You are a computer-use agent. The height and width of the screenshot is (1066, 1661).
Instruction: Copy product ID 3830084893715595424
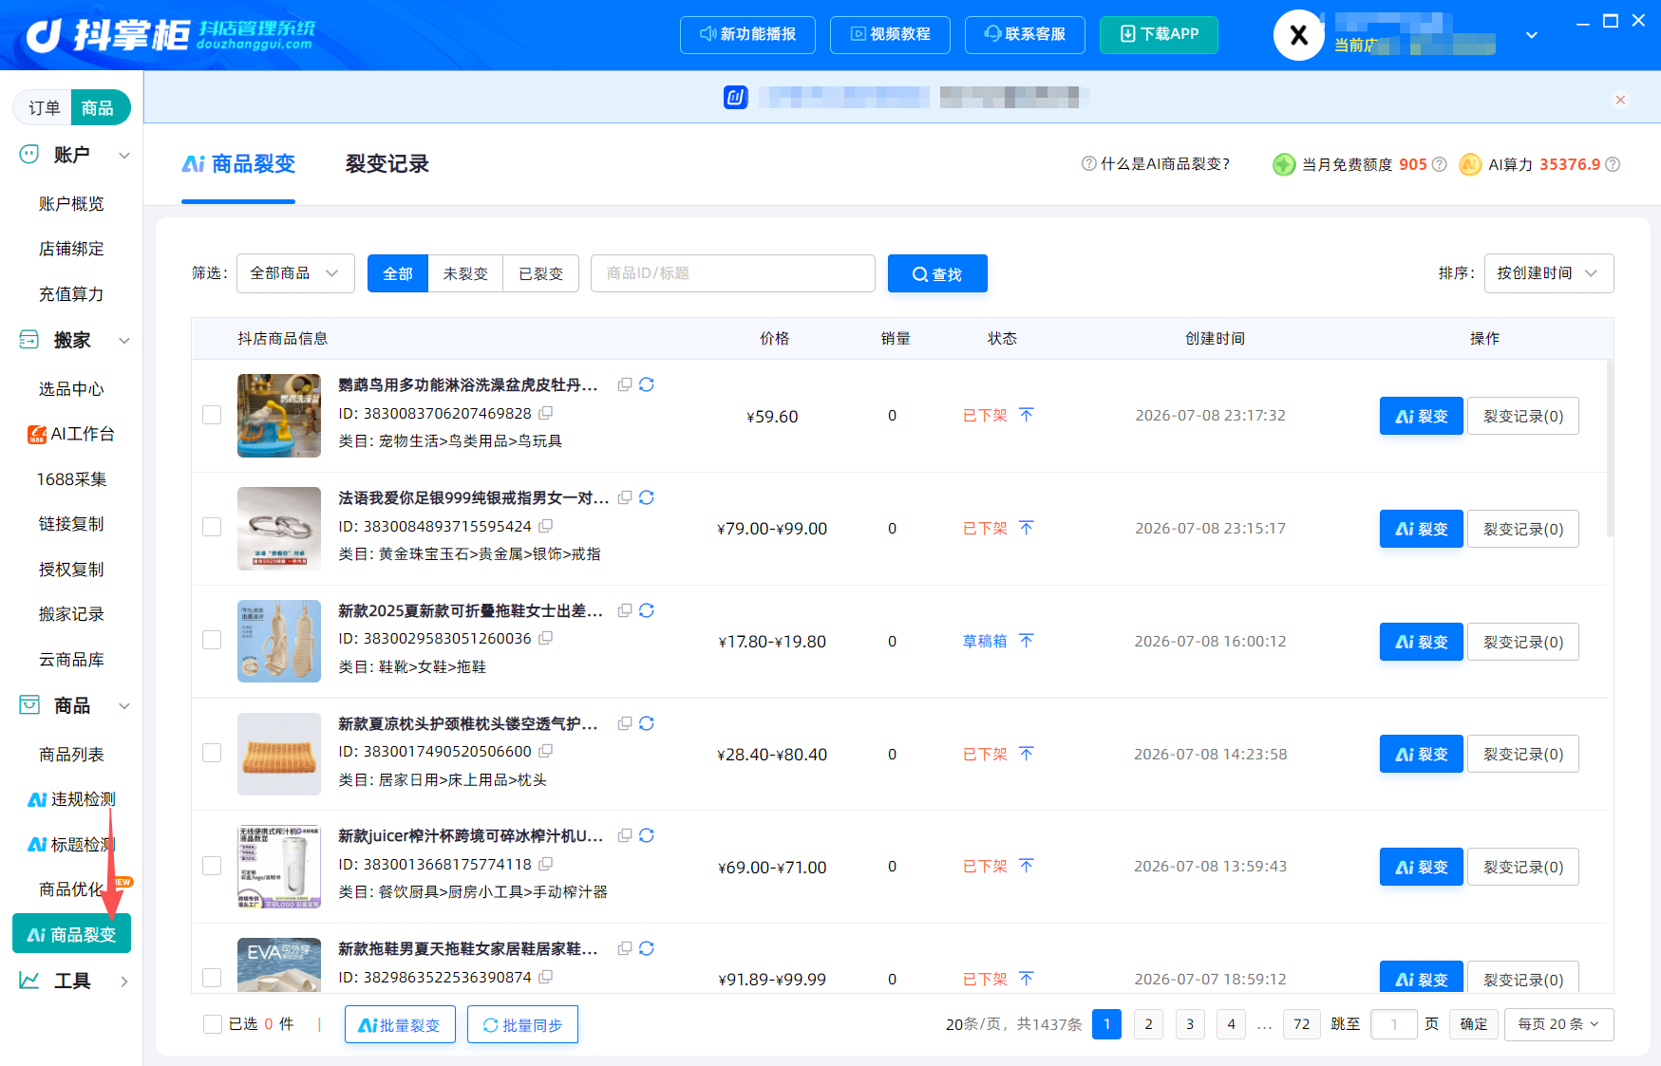click(546, 526)
